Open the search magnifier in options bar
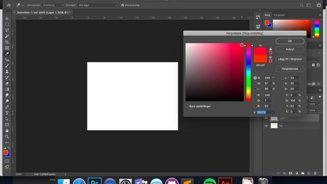Viewport: 327px width, 184px height. click(x=301, y=5)
